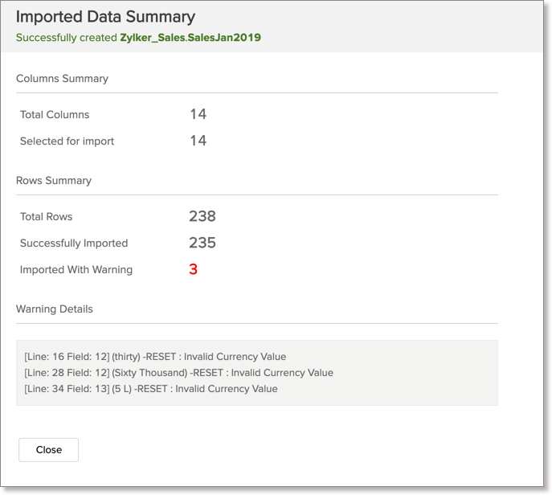Click the Total Rows label
The width and height of the screenshot is (552, 495).
(x=46, y=217)
